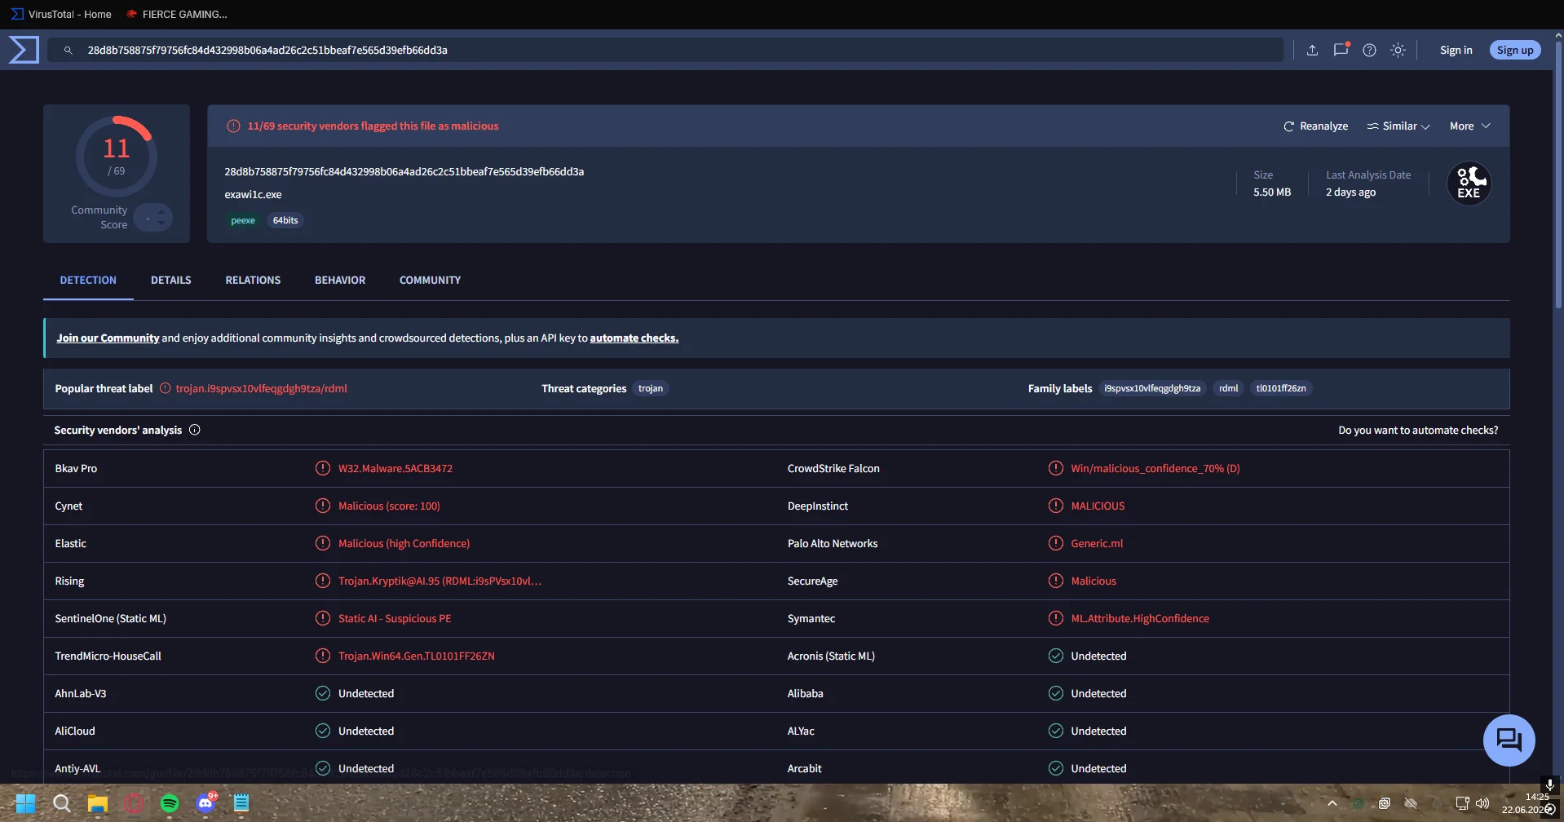Switch to the VirusTotal - Home browser tab

point(62,14)
